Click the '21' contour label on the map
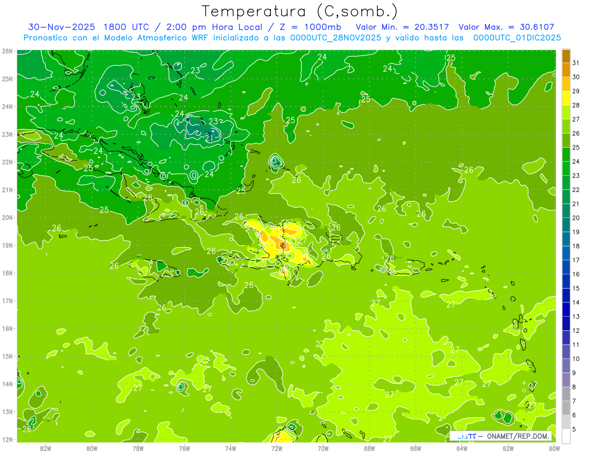This screenshot has width=589, height=455. [x=209, y=138]
